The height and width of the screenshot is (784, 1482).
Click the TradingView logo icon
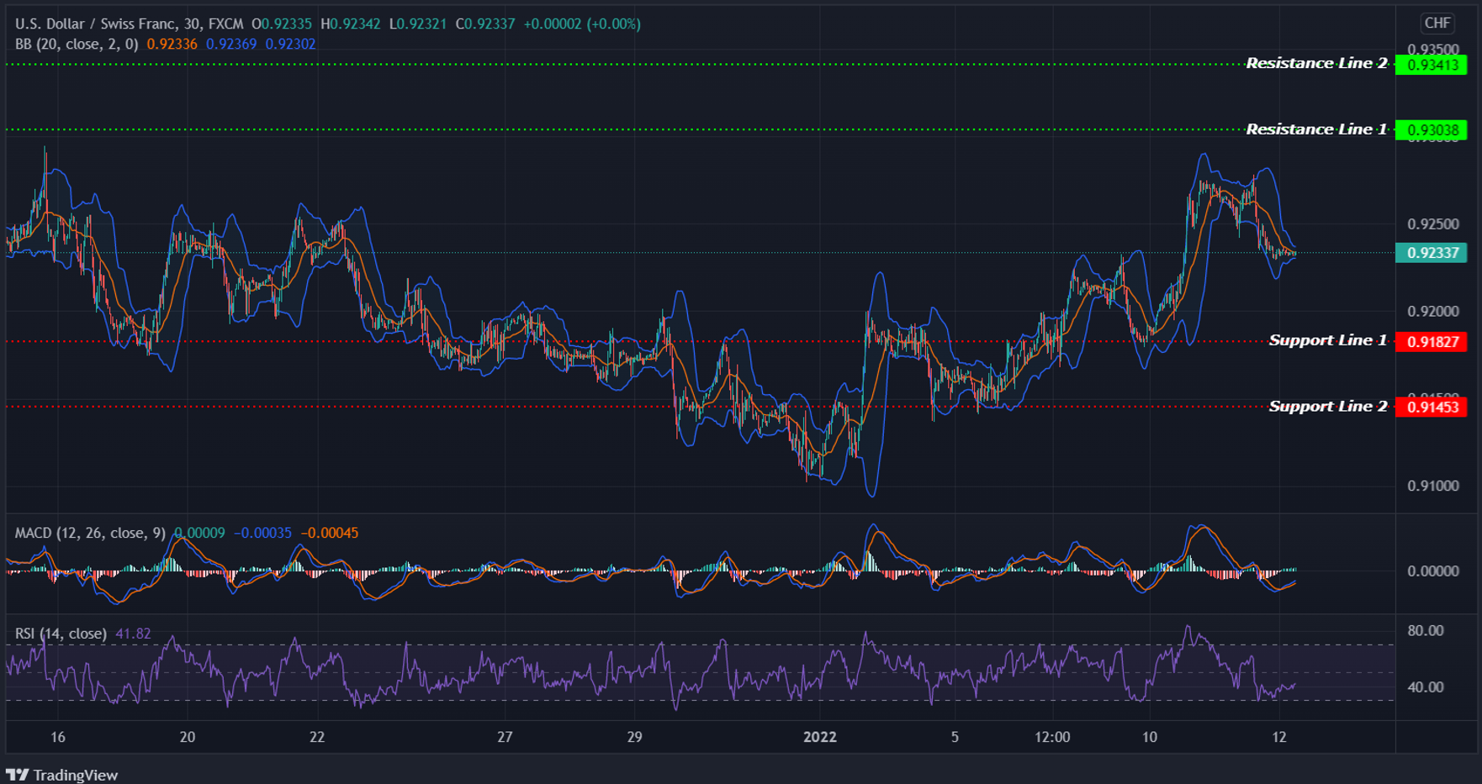click(18, 774)
